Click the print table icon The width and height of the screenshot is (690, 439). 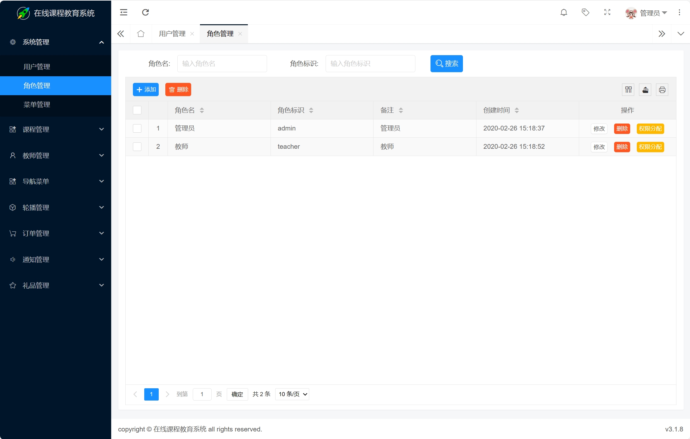point(662,90)
